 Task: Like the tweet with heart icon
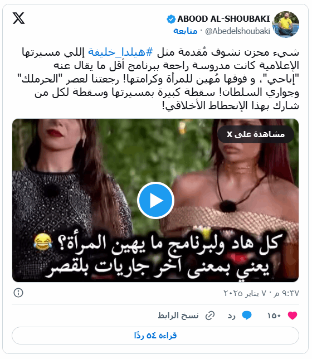(x=292, y=316)
